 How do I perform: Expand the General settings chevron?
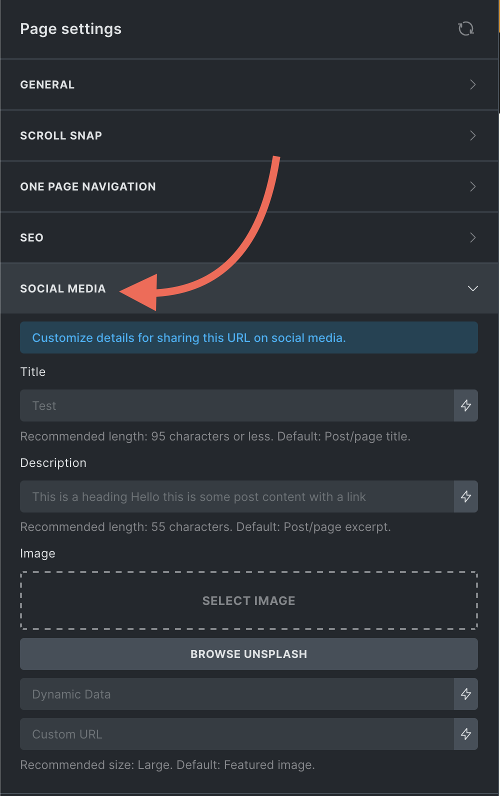(x=472, y=84)
